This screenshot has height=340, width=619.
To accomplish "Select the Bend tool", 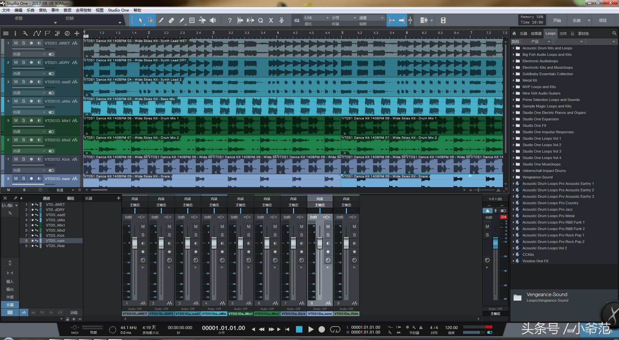I will coord(202,20).
